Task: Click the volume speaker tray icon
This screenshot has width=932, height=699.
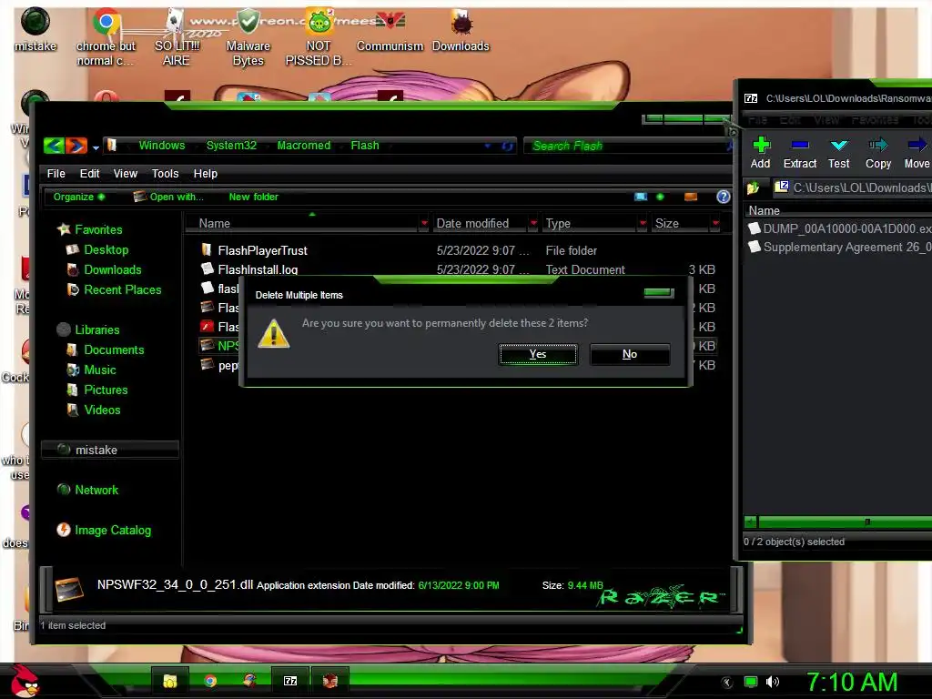Action: (x=773, y=682)
